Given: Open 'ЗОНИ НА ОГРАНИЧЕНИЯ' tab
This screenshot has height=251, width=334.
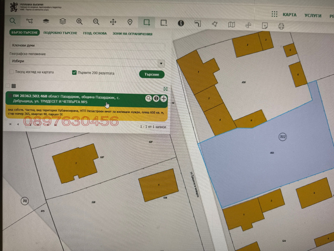Looking at the screenshot, I should coord(132,34).
